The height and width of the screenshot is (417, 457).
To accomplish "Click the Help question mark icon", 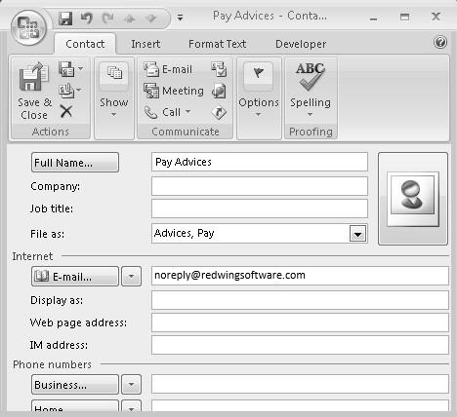I will tap(440, 43).
